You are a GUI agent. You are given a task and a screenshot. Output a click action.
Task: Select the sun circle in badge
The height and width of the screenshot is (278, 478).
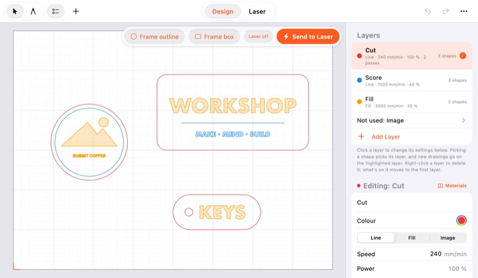pos(103,122)
